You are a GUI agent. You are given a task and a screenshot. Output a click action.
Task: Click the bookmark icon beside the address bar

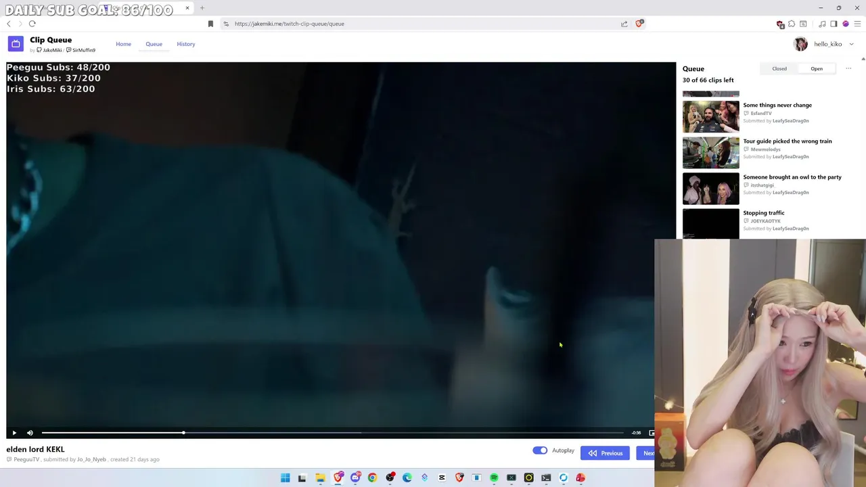point(210,24)
